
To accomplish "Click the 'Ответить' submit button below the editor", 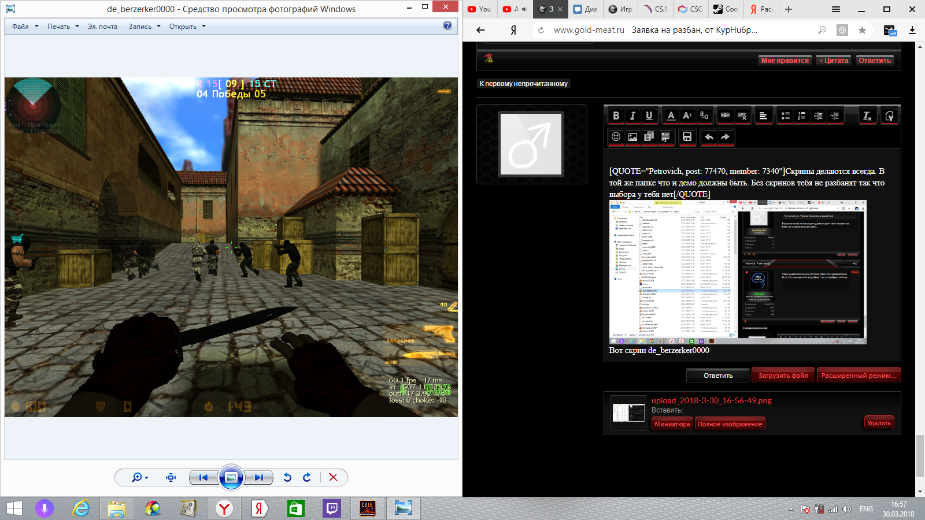I will click(718, 376).
